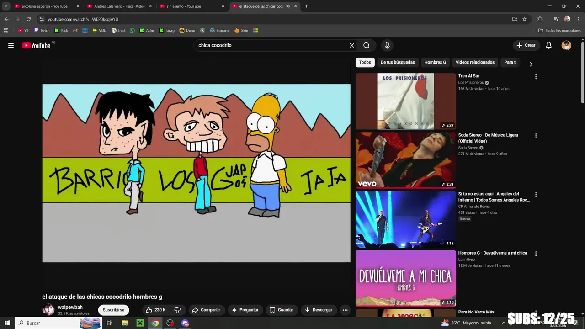This screenshot has width=585, height=329.
Task: Click the Suscribirse button
Action: 113,310
